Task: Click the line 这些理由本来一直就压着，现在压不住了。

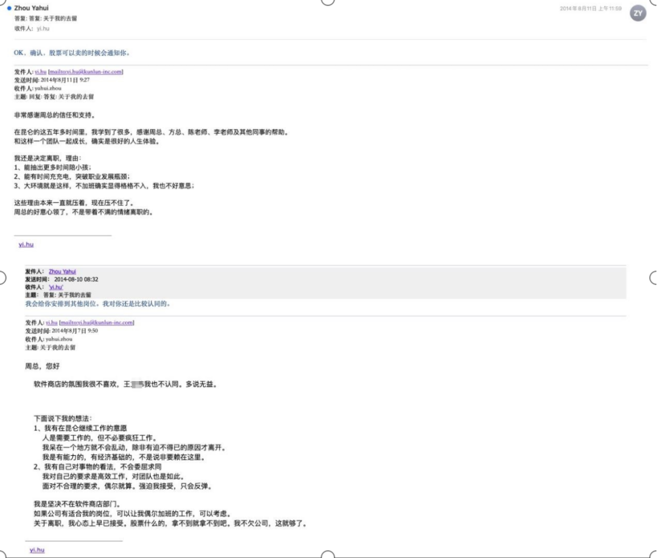Action: tap(75, 203)
